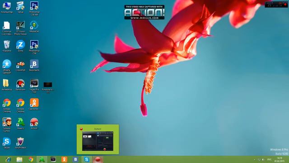This screenshot has height=163, width=289.
Task: Launch the Bandicam desktop shortcut
Action: click(20, 85)
